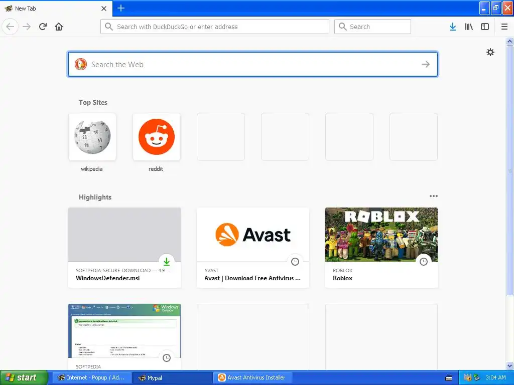Focus the address bar field
Viewport: 514px width, 385px height.
coord(215,27)
